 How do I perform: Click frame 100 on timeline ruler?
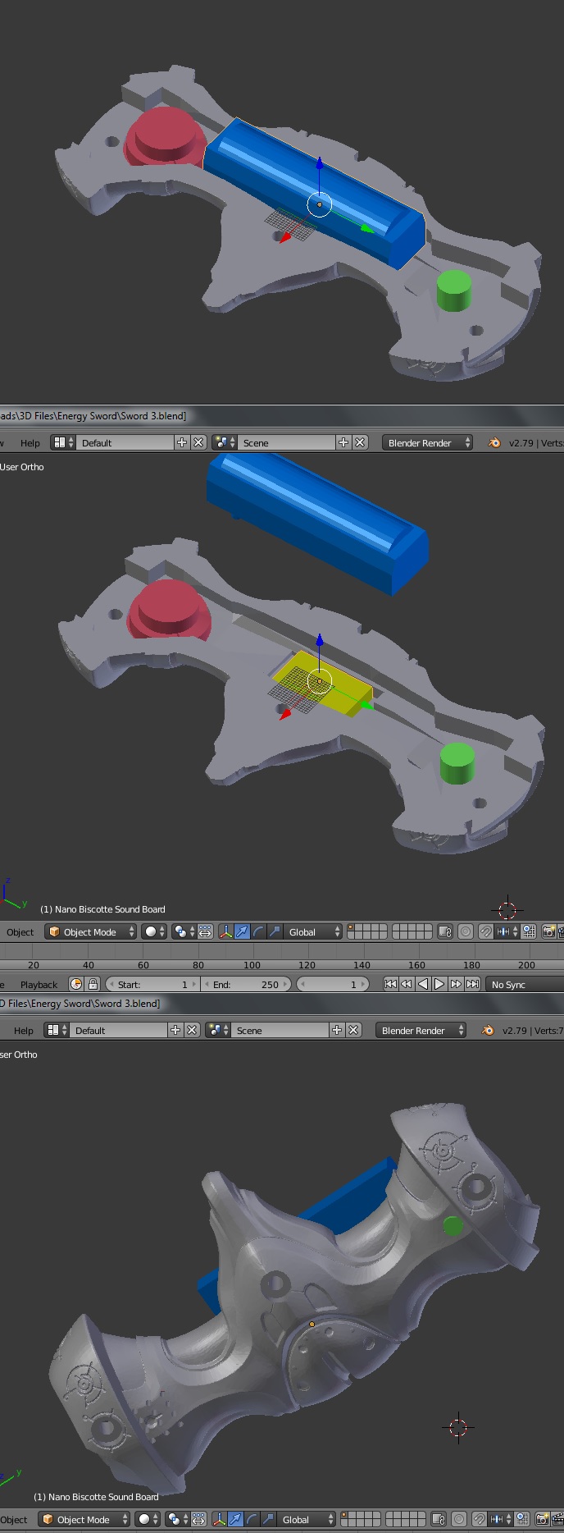click(x=252, y=964)
